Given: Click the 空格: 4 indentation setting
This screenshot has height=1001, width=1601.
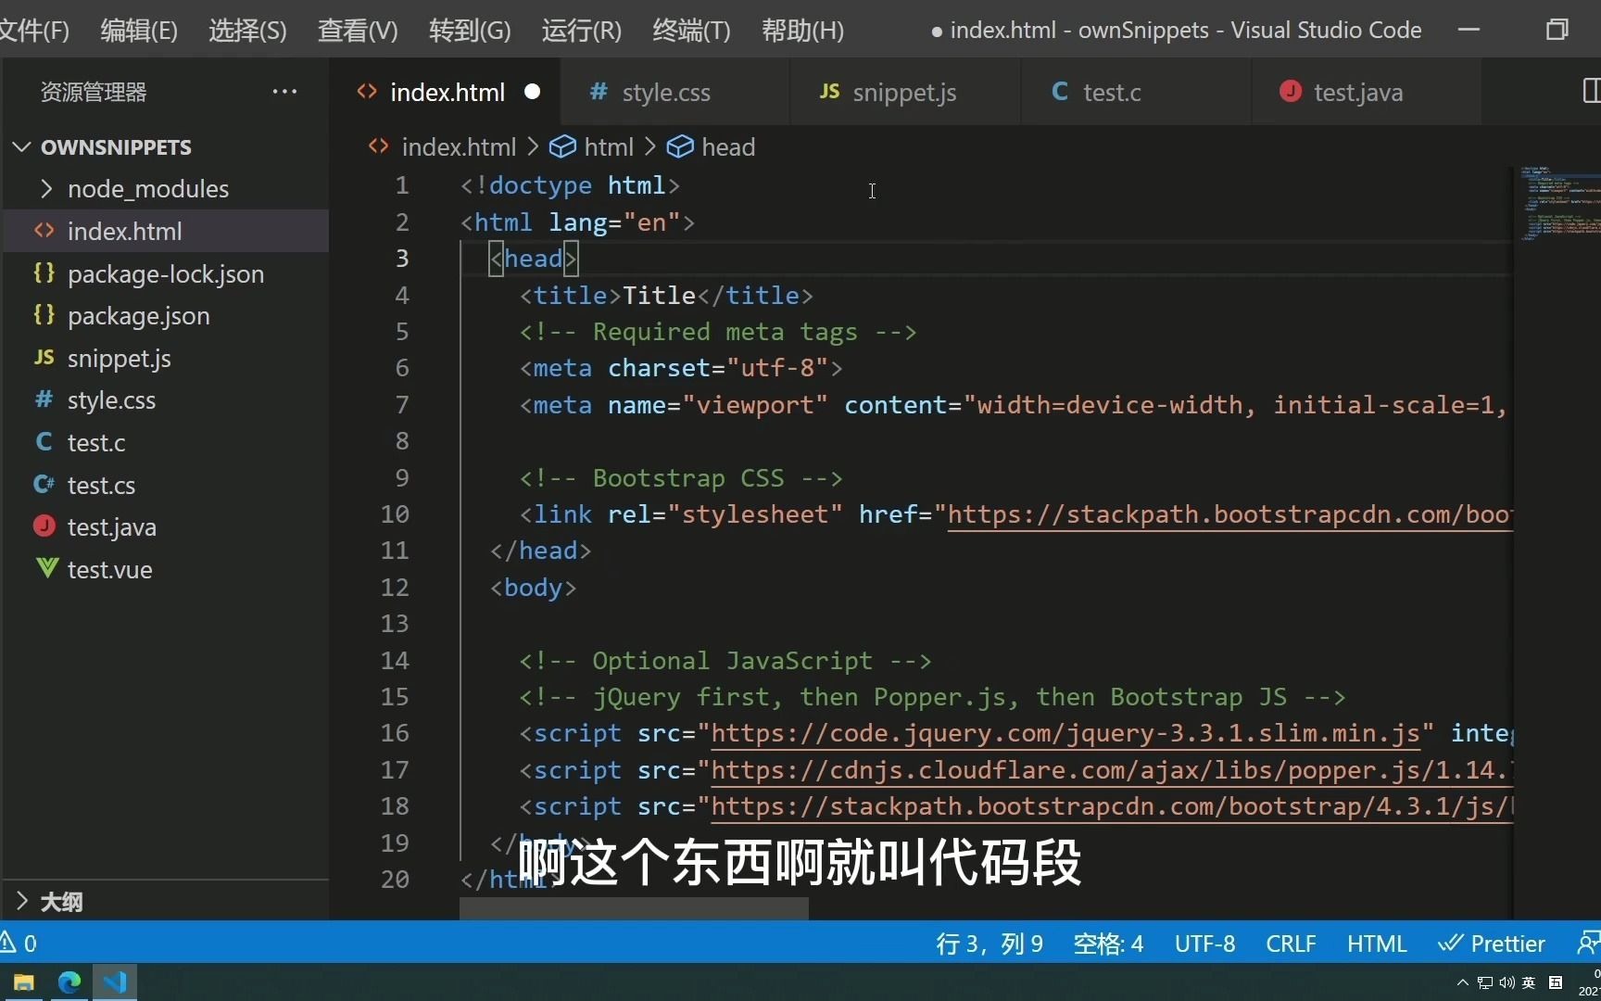Looking at the screenshot, I should tap(1108, 944).
